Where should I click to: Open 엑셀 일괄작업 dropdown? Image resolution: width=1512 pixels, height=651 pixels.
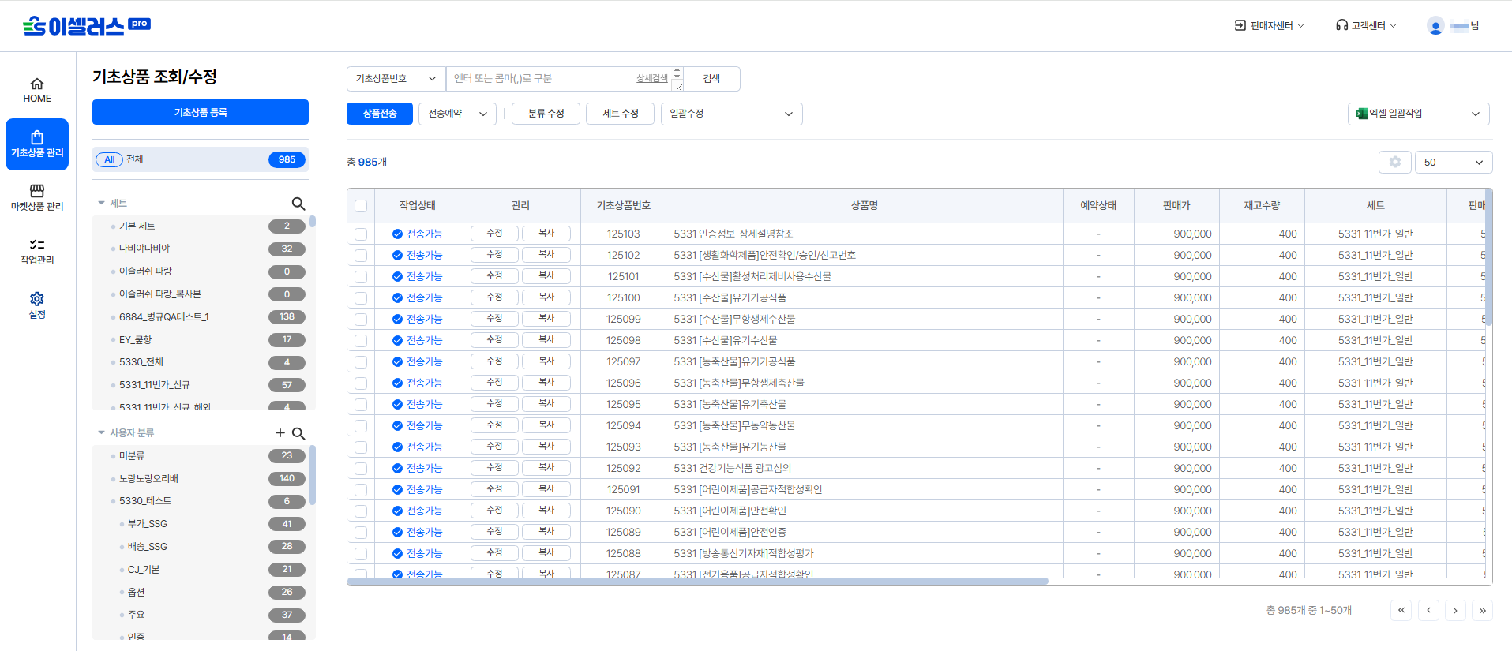(x=1418, y=114)
